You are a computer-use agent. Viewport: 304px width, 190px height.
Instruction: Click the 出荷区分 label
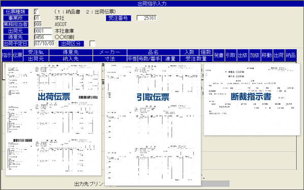click(x=71, y=44)
